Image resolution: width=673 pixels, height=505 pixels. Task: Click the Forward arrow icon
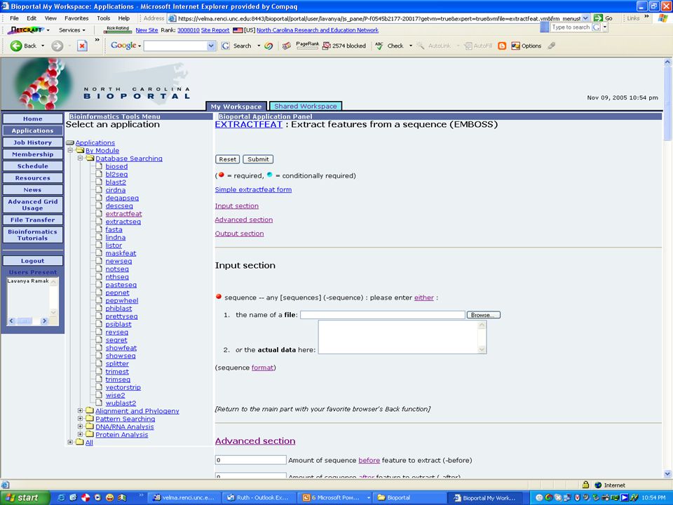pos(57,46)
